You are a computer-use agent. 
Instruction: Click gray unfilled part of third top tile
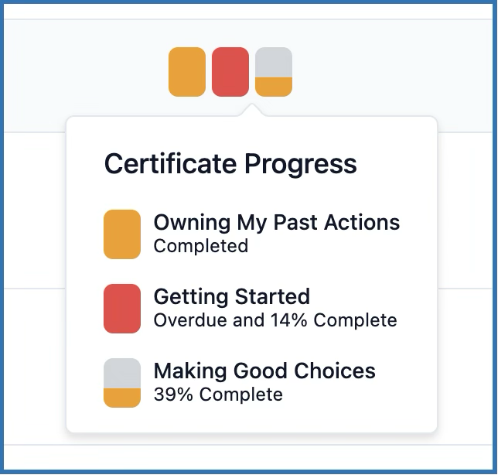click(x=274, y=61)
